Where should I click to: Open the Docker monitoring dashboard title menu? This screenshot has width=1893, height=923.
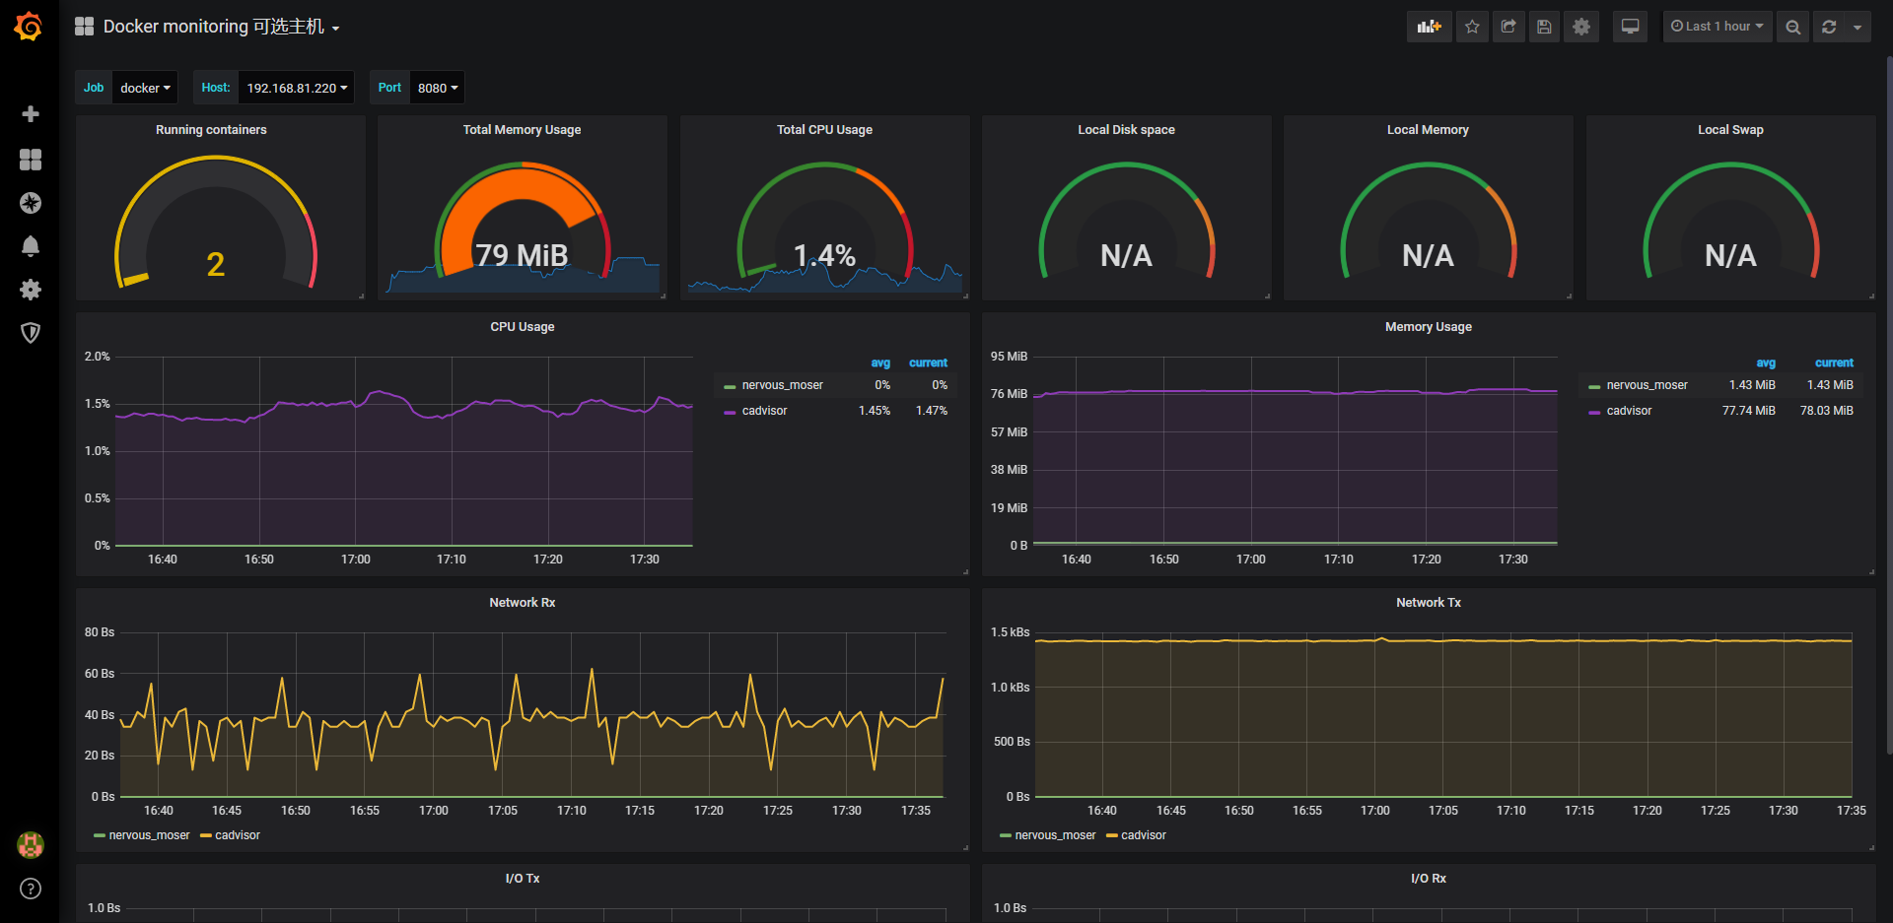(x=219, y=27)
